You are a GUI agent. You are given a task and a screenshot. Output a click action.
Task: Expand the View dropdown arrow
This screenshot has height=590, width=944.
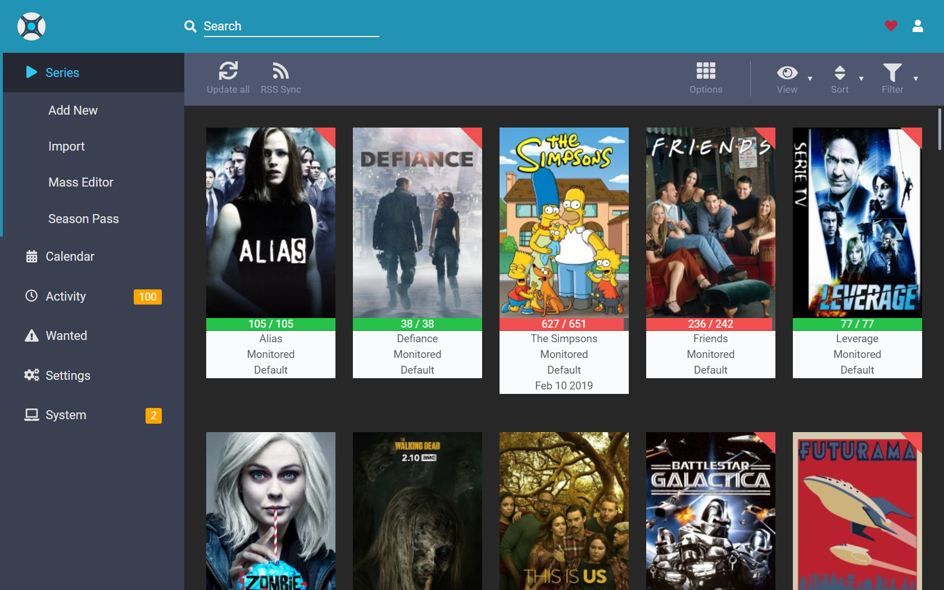(x=810, y=79)
